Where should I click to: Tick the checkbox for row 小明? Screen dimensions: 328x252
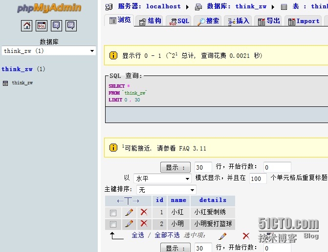[x=113, y=225]
